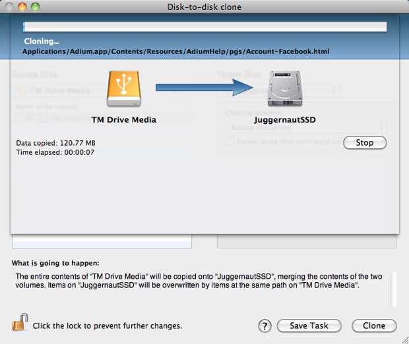Image resolution: width=409 pixels, height=344 pixels.
Task: Click the "JuggernautSSD" label under the drive
Action: 285,120
